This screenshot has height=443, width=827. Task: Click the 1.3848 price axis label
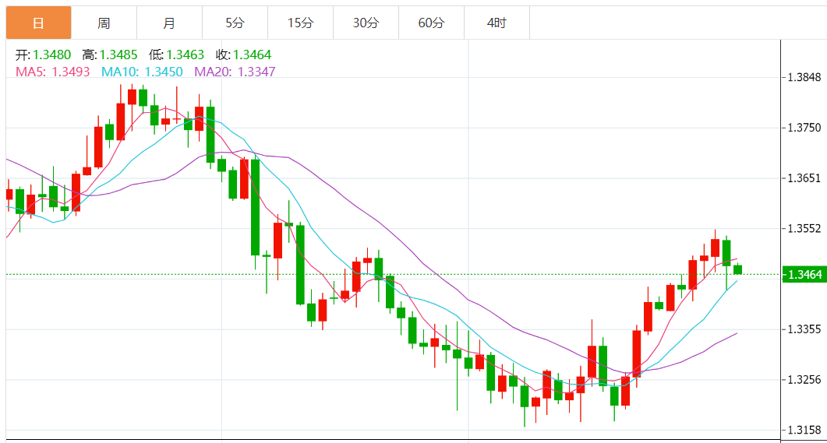[x=804, y=77]
